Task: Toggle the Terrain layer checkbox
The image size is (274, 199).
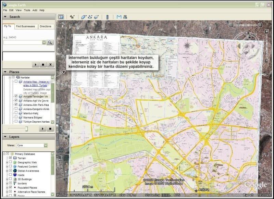Action: (x=10, y=158)
